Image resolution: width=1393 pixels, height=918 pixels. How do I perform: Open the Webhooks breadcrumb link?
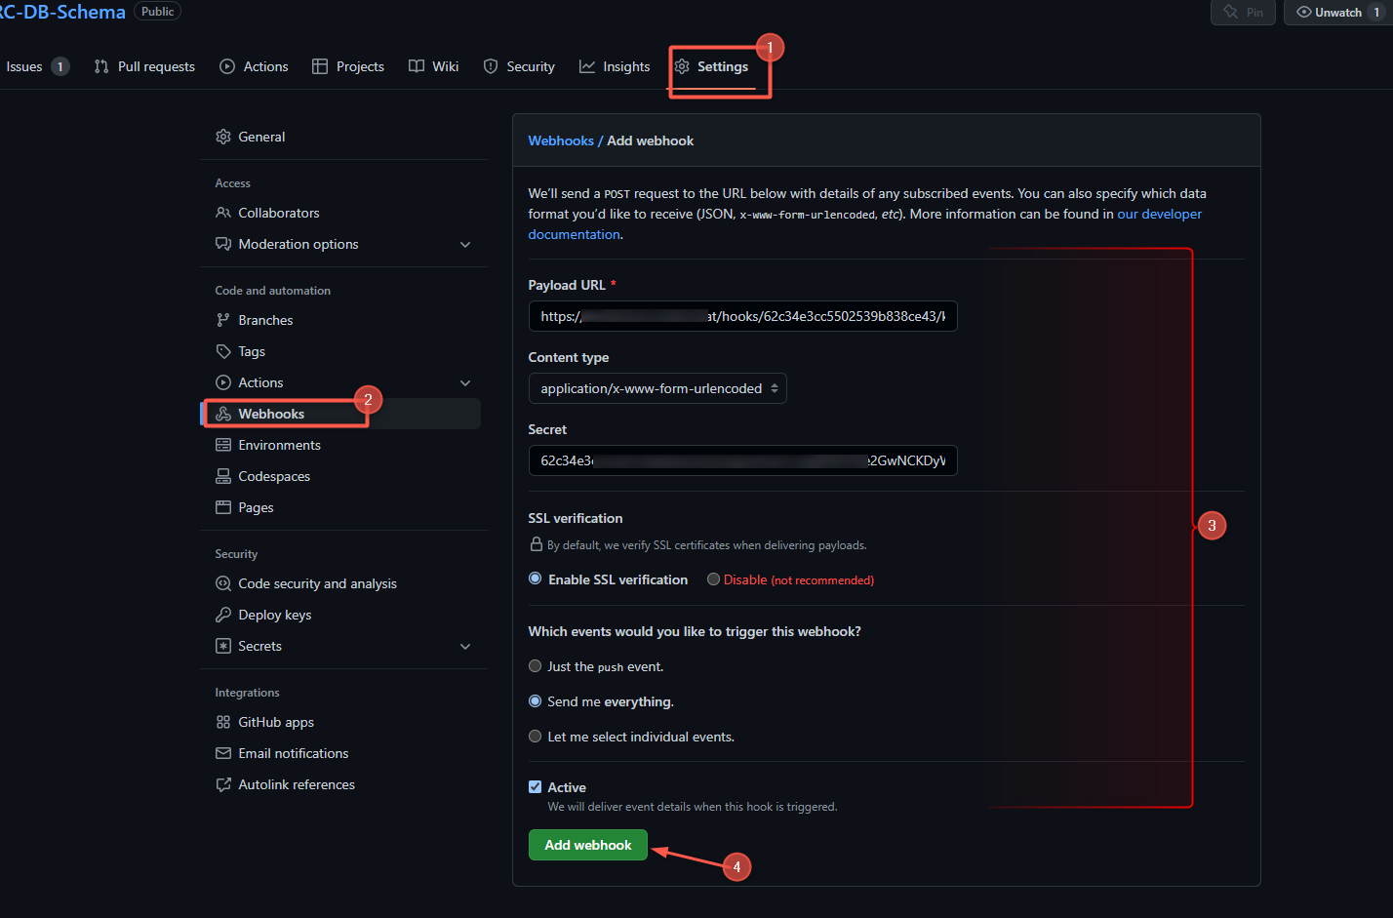tap(561, 140)
